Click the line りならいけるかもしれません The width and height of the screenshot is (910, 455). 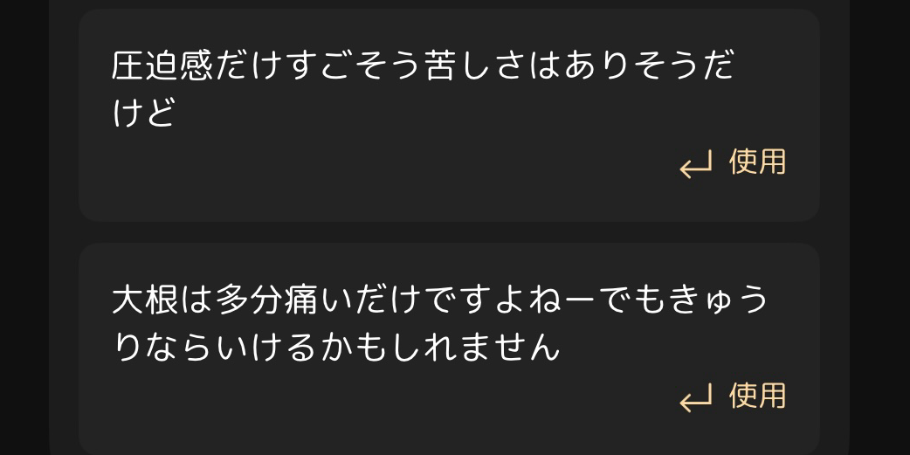pos(336,348)
